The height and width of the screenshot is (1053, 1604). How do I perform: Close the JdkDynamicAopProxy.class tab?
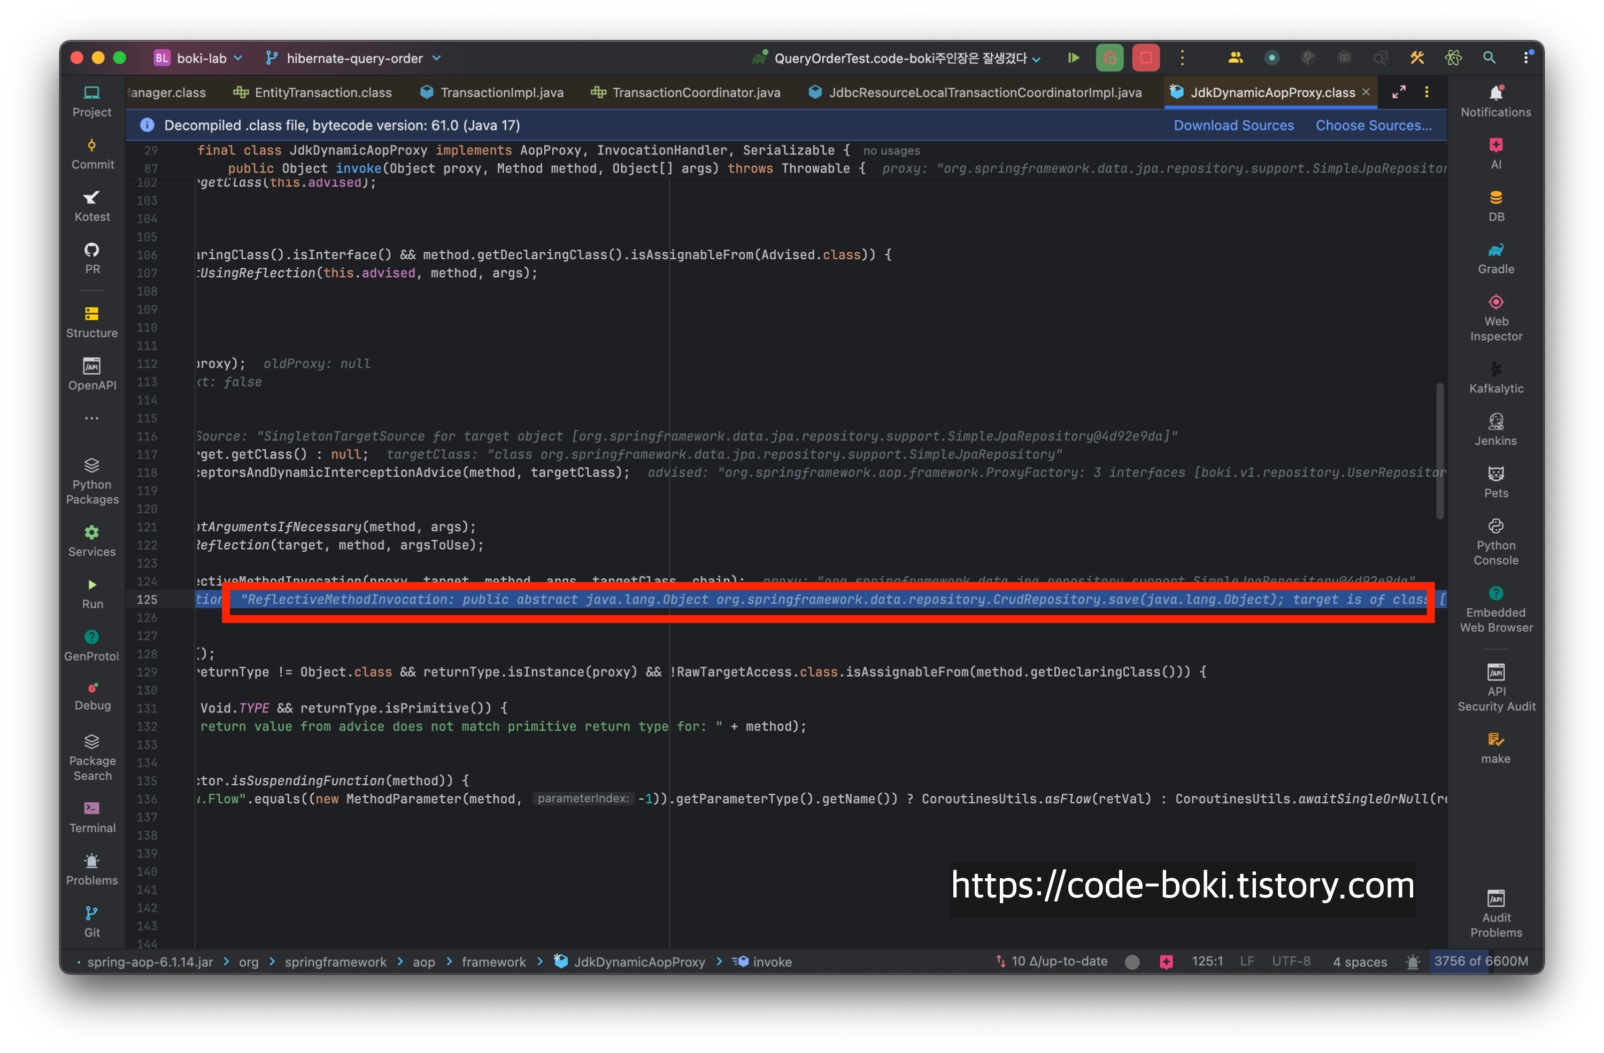(x=1366, y=91)
